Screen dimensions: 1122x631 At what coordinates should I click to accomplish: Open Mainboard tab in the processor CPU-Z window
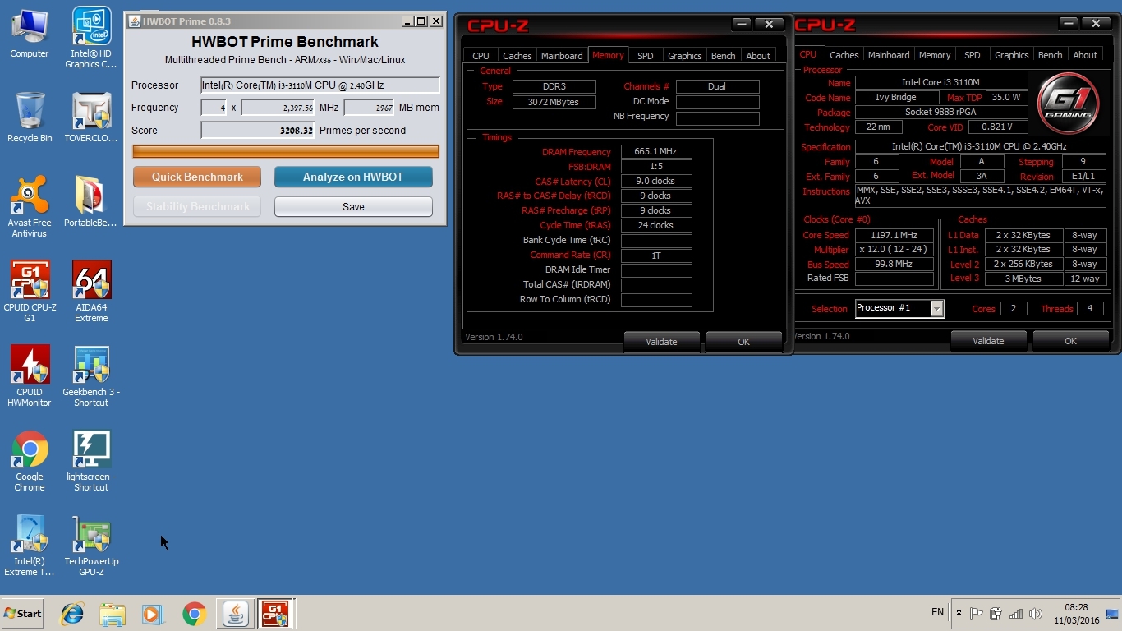[889, 54]
